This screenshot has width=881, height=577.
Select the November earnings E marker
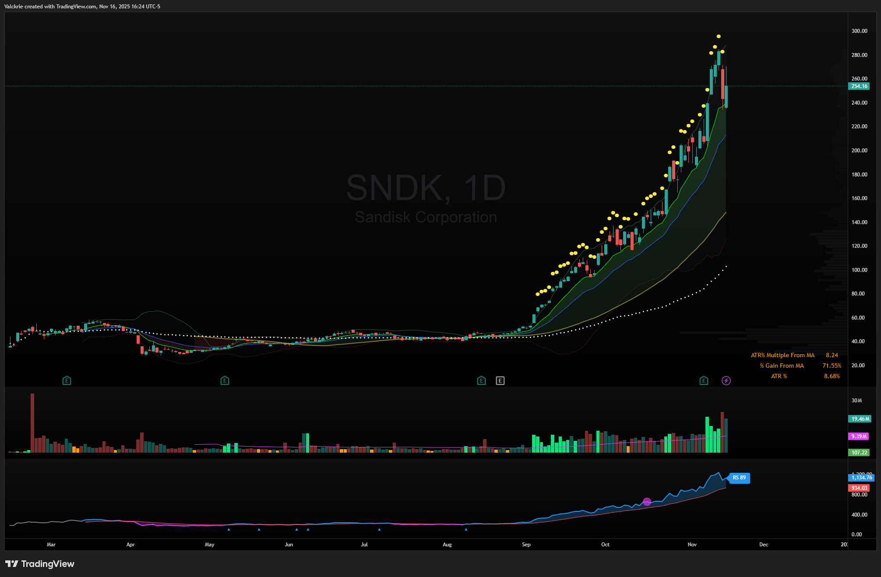click(704, 380)
